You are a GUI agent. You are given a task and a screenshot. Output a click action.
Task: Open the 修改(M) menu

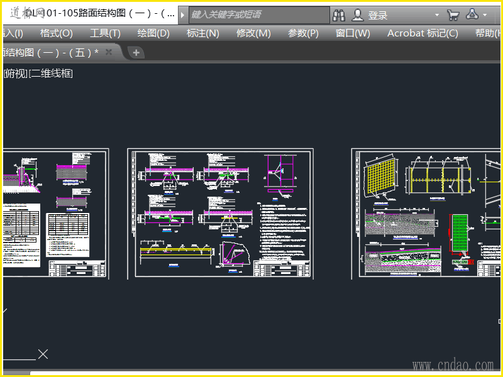pyautogui.click(x=253, y=33)
